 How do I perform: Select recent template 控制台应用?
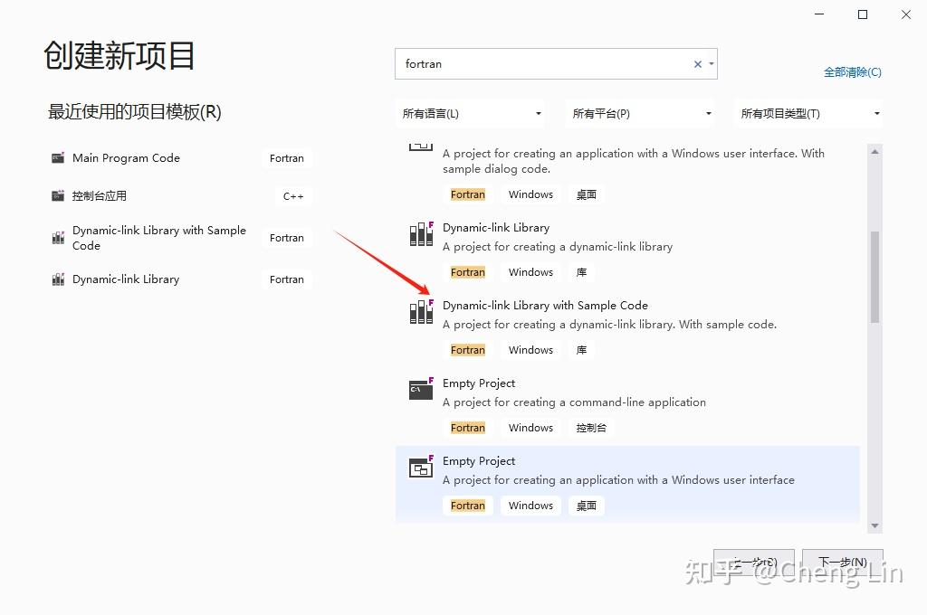100,195
